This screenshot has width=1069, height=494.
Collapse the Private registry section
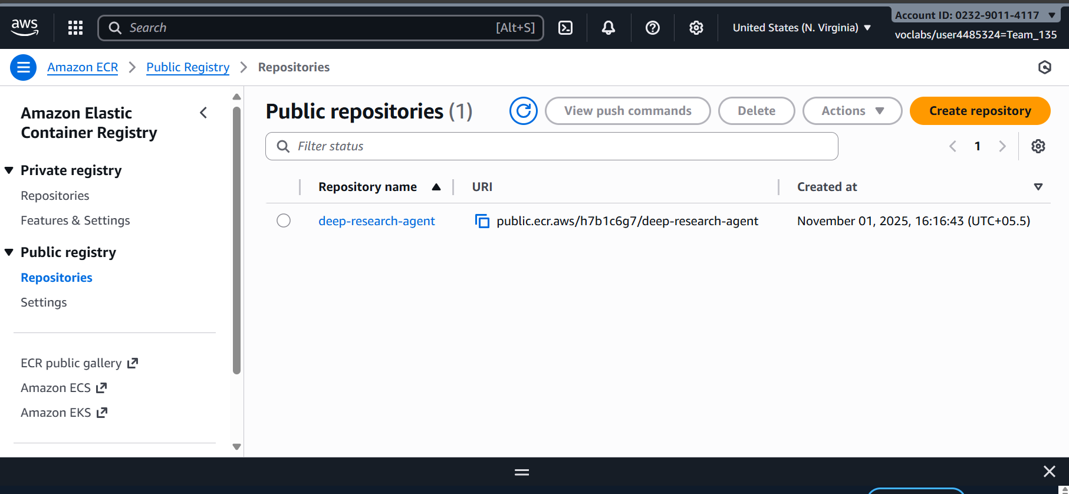[x=9, y=170]
